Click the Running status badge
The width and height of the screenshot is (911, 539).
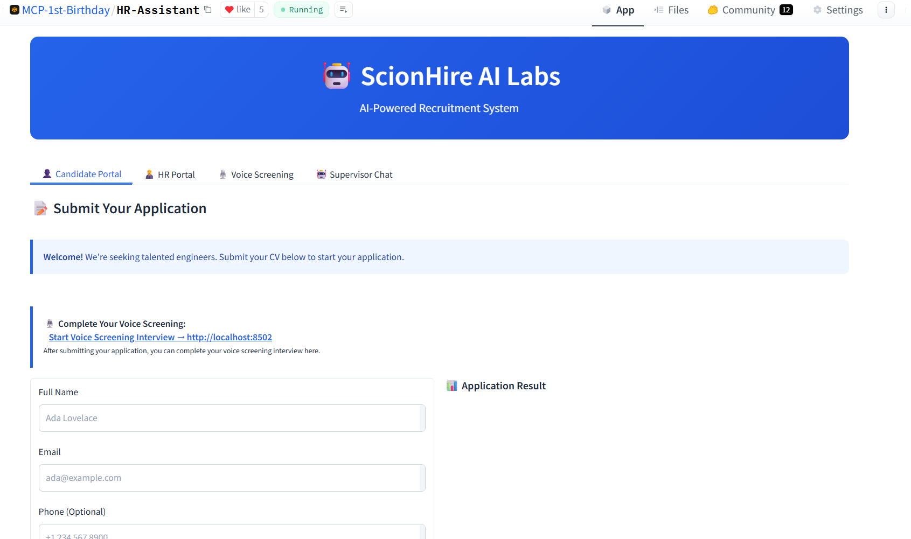[x=301, y=10]
